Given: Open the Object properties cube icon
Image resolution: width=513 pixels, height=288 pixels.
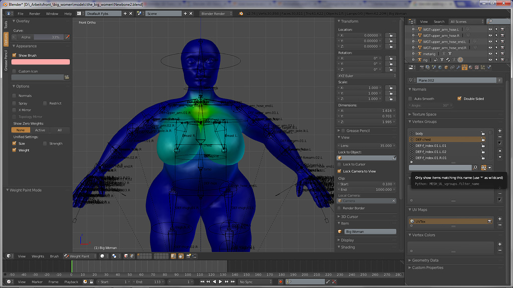Looking at the screenshot, I should click(446, 67).
